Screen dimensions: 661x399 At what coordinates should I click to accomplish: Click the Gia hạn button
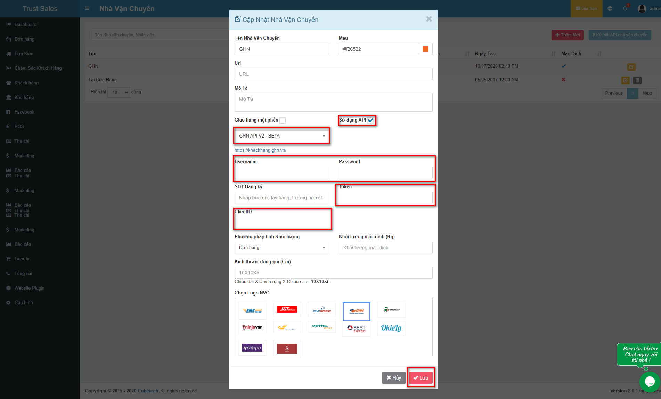point(586,8)
